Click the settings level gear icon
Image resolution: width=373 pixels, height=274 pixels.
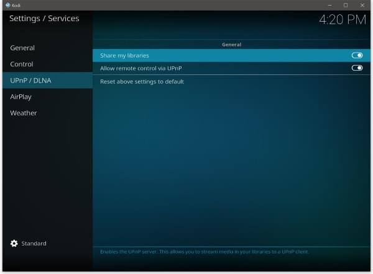(14, 244)
